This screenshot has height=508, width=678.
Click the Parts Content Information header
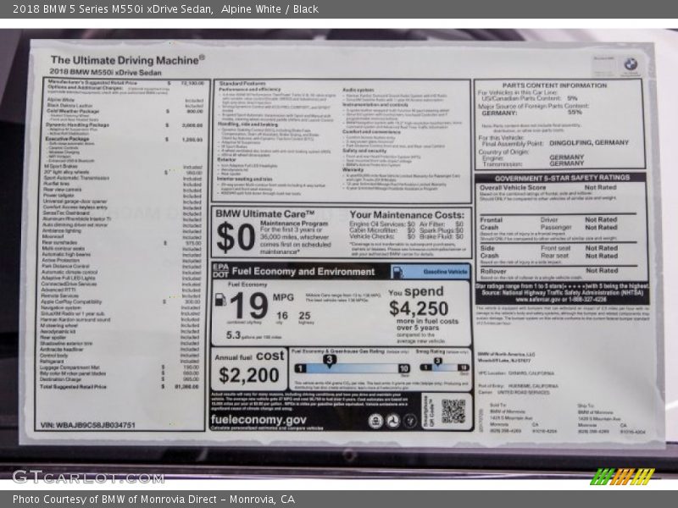pyautogui.click(x=554, y=86)
